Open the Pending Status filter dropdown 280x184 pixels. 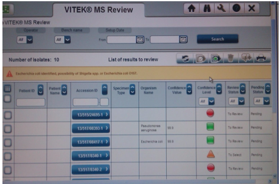tap(262, 101)
